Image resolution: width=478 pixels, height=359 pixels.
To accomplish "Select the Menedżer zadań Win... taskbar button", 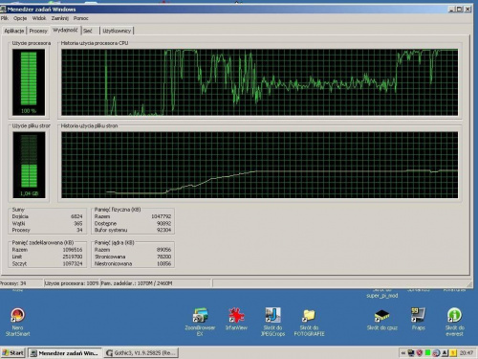I will 65,353.
